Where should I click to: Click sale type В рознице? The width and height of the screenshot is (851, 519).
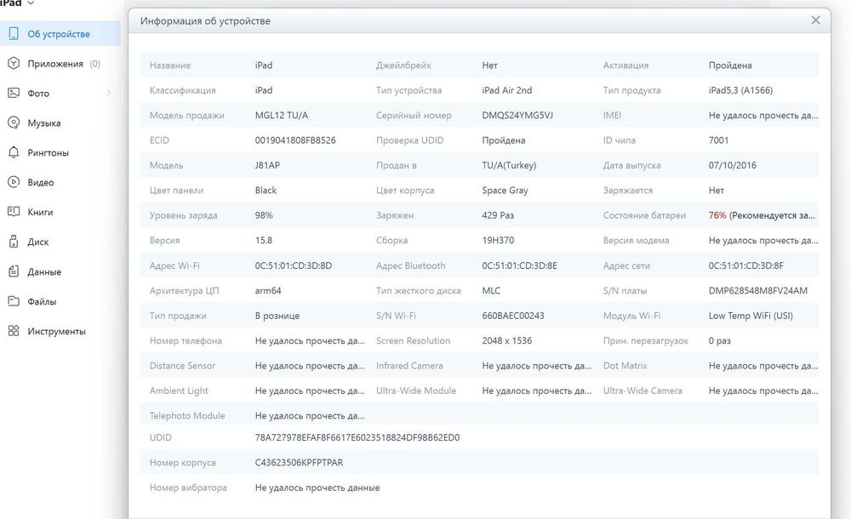point(277,316)
